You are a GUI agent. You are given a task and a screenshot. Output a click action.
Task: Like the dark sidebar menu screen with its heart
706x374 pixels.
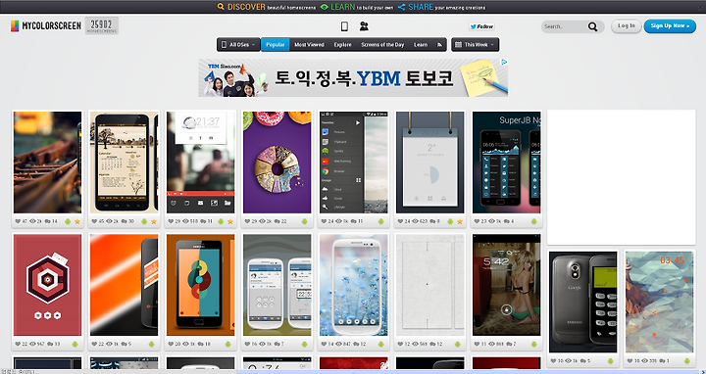(325, 221)
